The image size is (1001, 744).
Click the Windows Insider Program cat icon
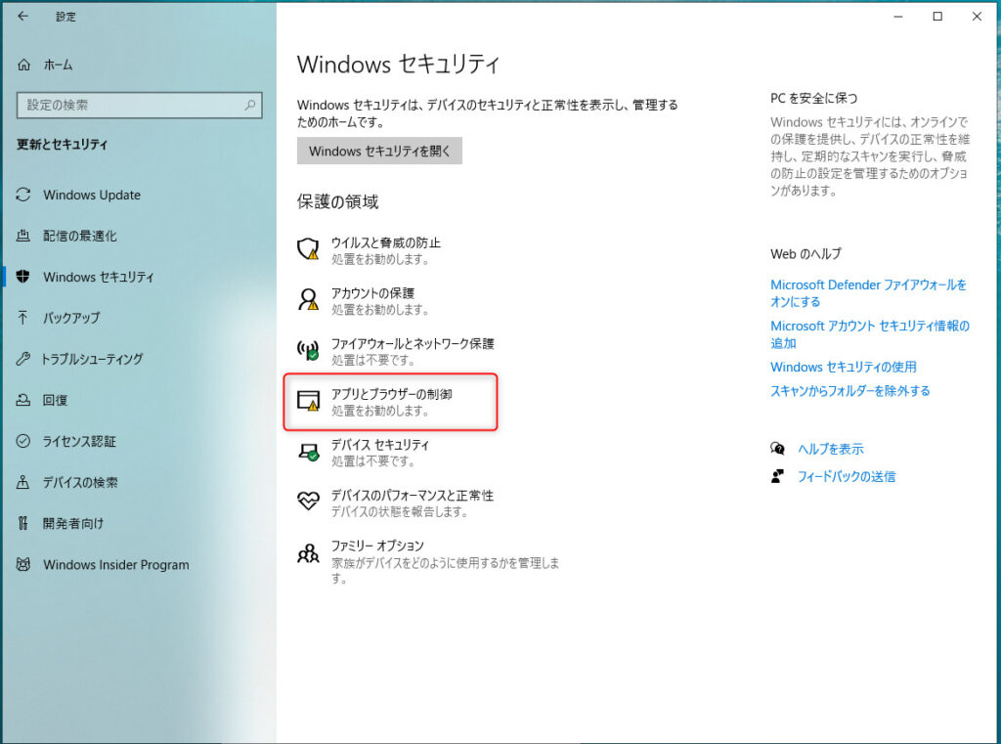[23, 564]
